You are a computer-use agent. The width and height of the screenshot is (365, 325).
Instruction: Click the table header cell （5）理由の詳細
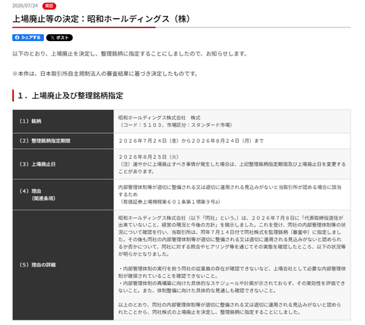(63, 265)
